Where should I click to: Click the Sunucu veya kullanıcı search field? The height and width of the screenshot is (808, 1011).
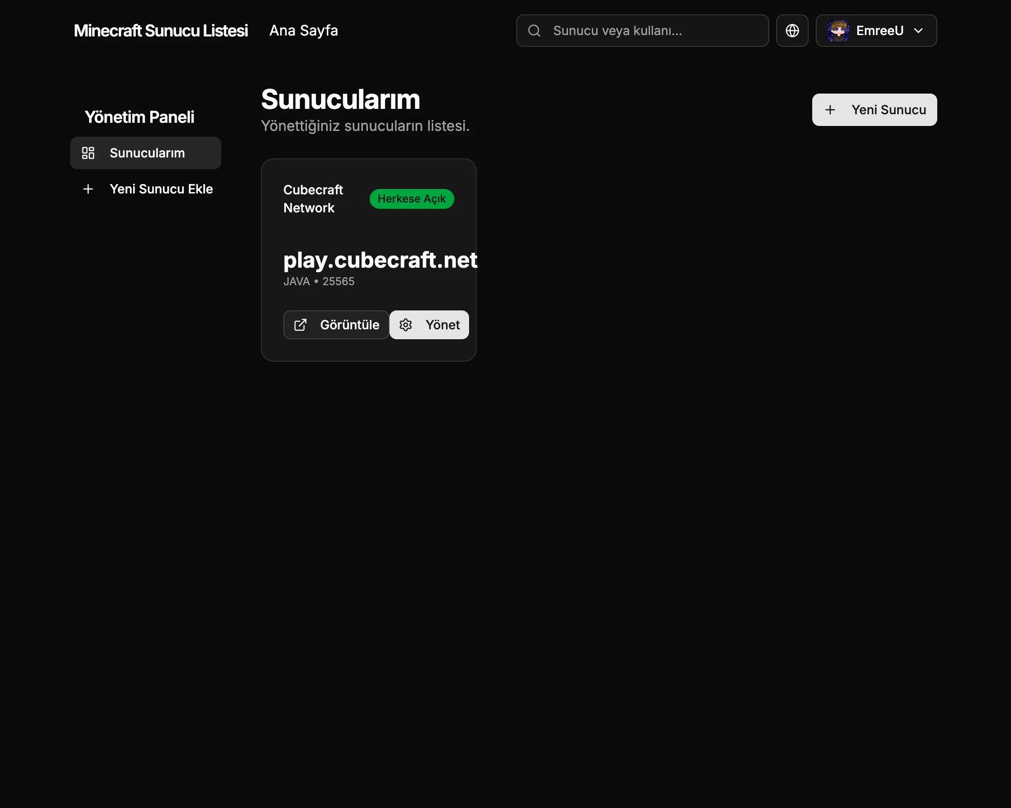[642, 31]
